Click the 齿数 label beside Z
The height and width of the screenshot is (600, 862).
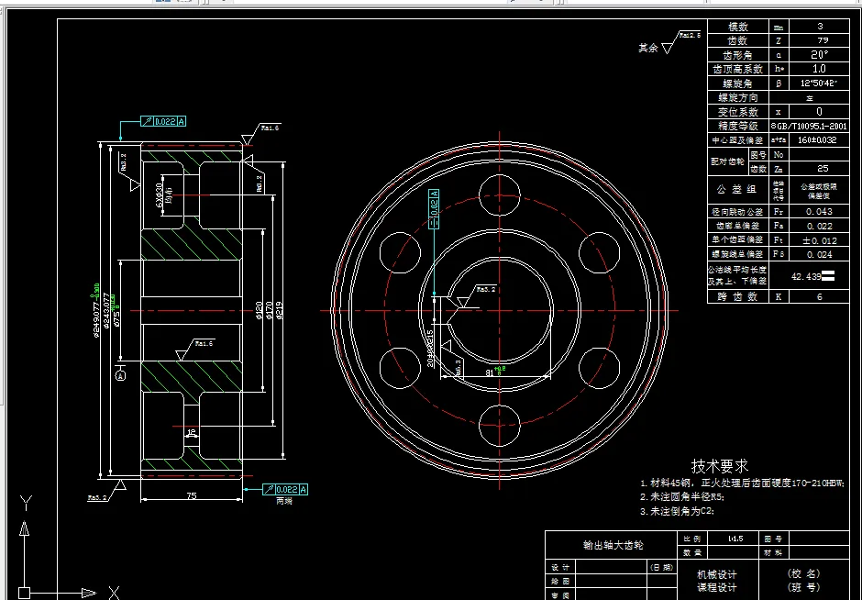738,40
